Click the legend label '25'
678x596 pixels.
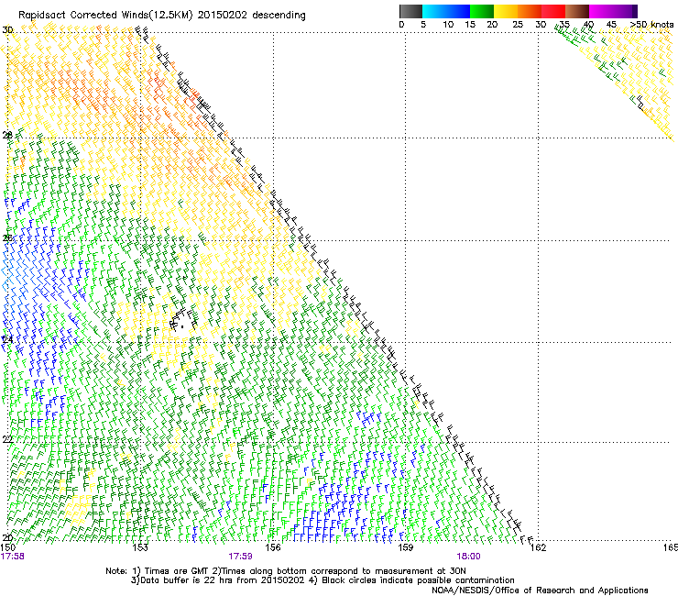pyautogui.click(x=518, y=25)
